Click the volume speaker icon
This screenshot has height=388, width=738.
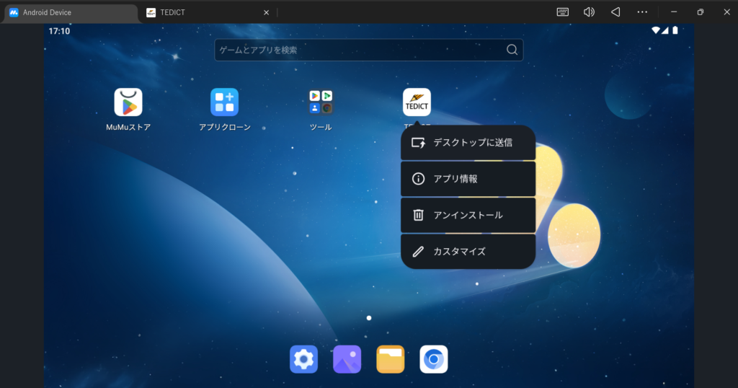tap(589, 12)
